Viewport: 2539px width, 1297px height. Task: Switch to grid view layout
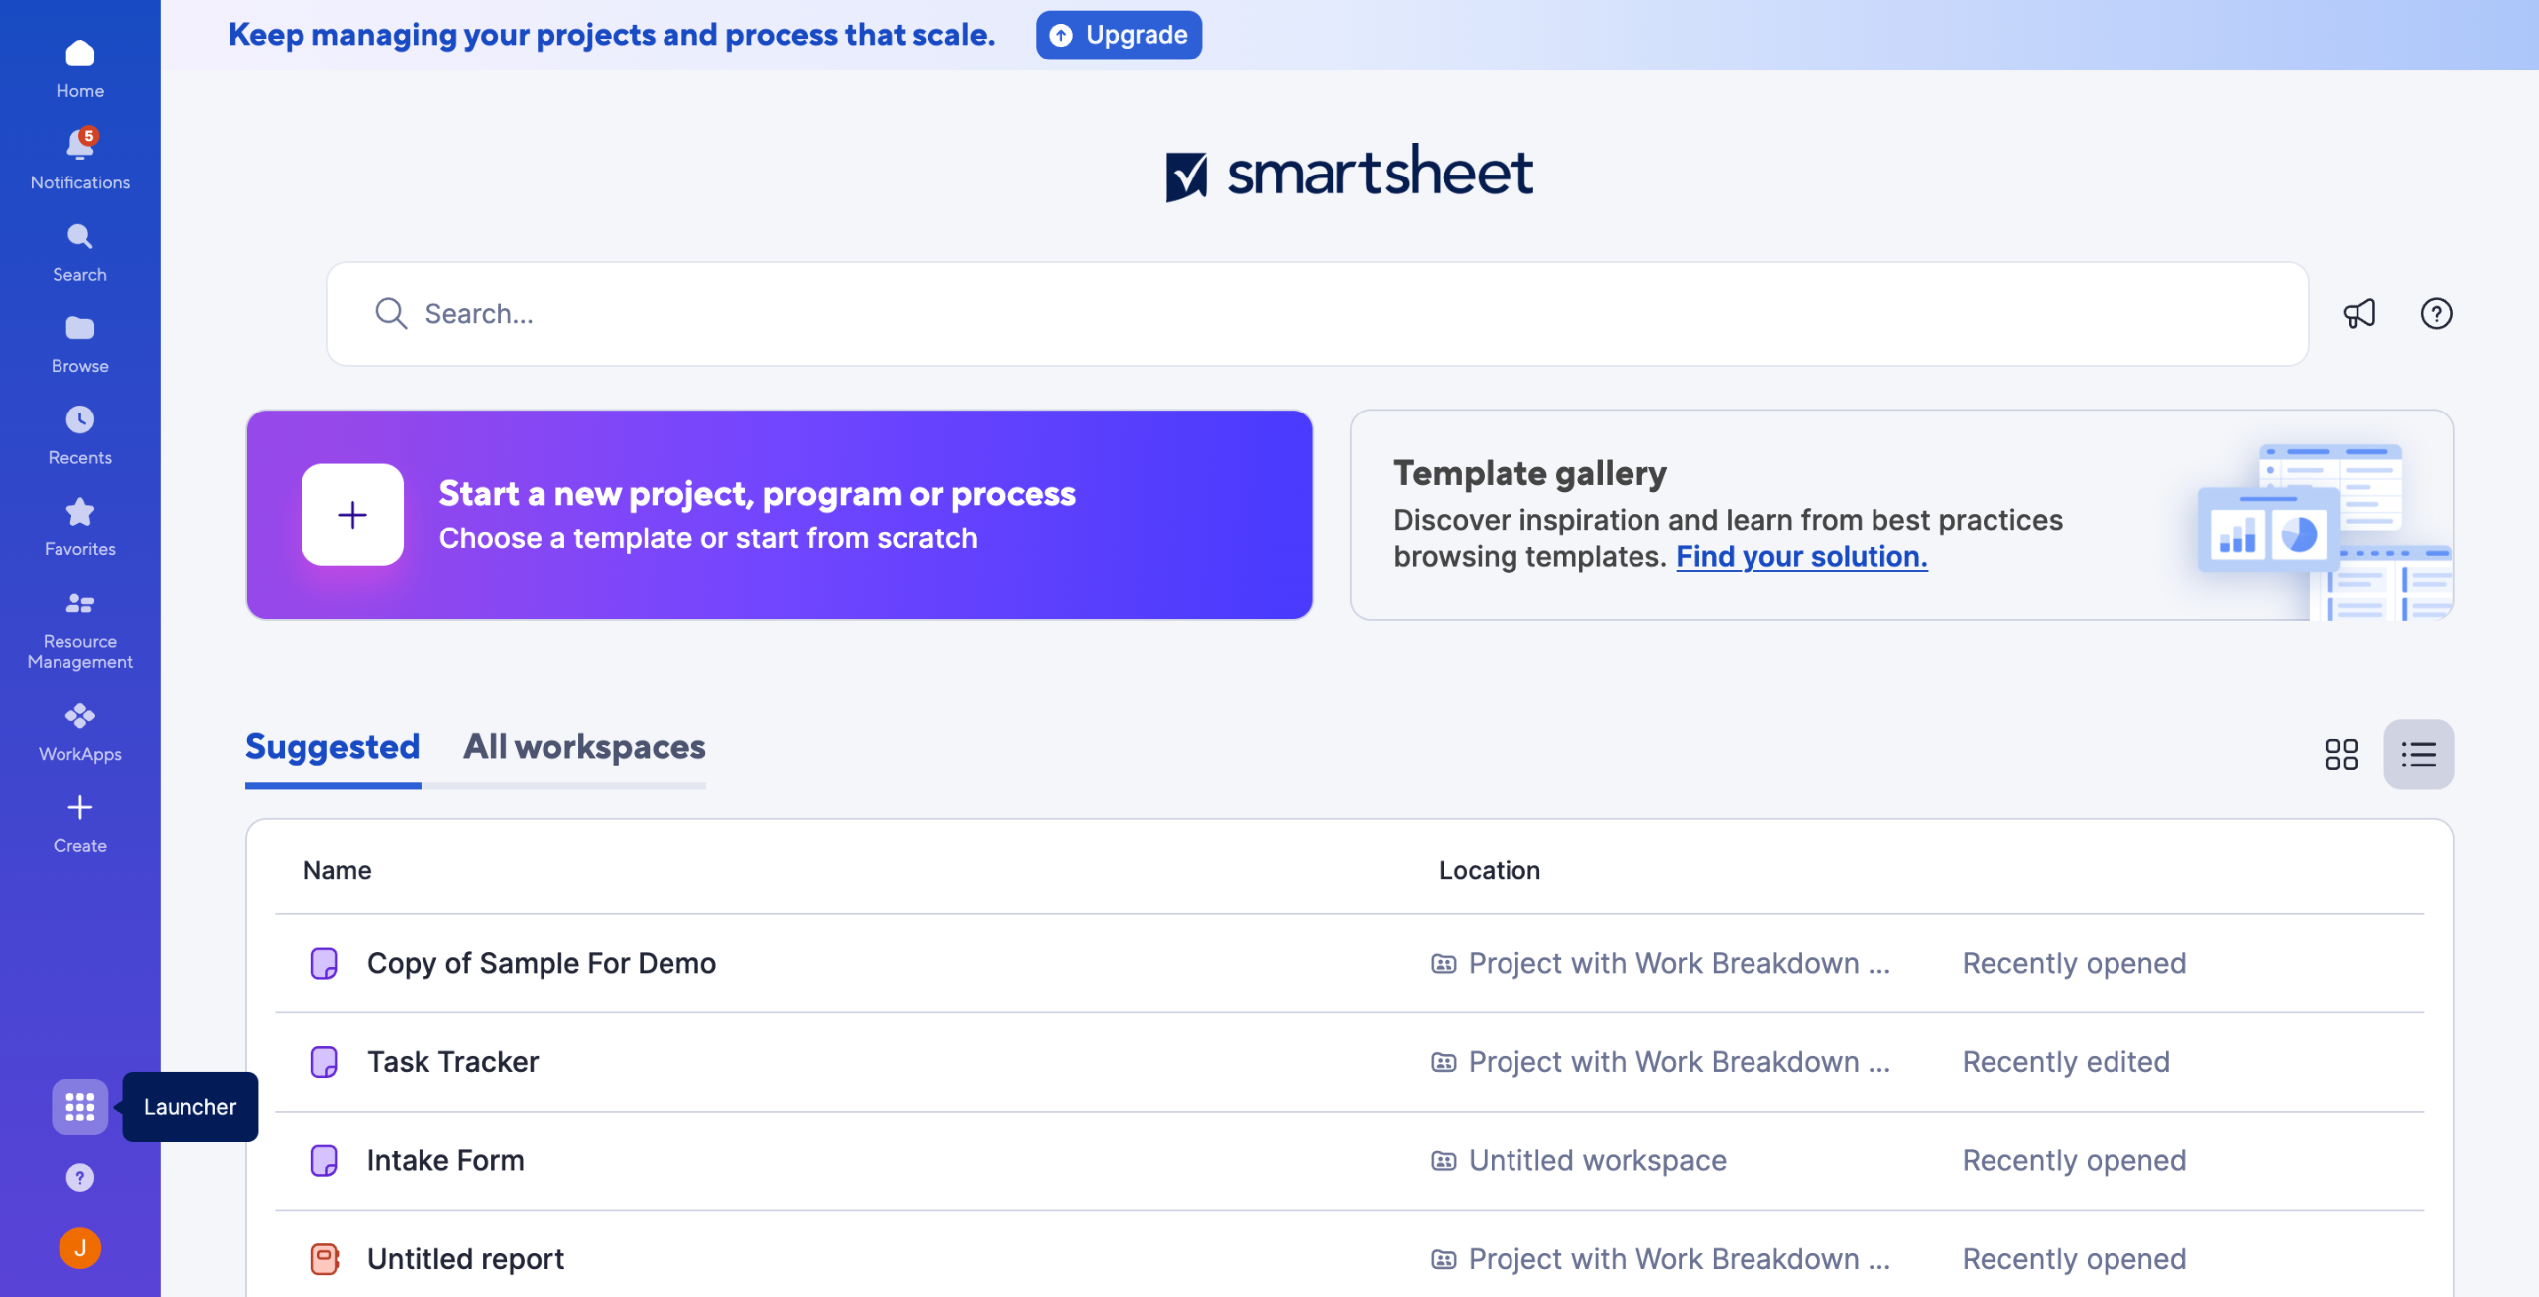pyautogui.click(x=2341, y=755)
